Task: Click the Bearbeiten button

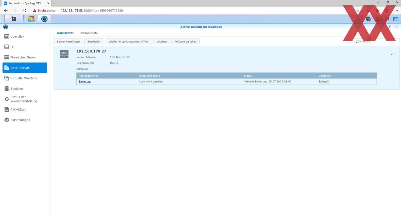Action: pyautogui.click(x=94, y=41)
